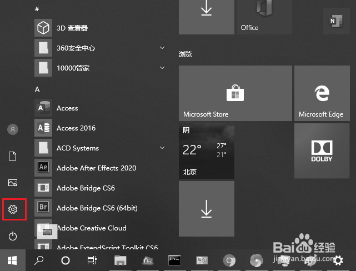Viewport: 356px width, 271px height.
Task: Click the download tile beside Office
Action: coord(207,17)
